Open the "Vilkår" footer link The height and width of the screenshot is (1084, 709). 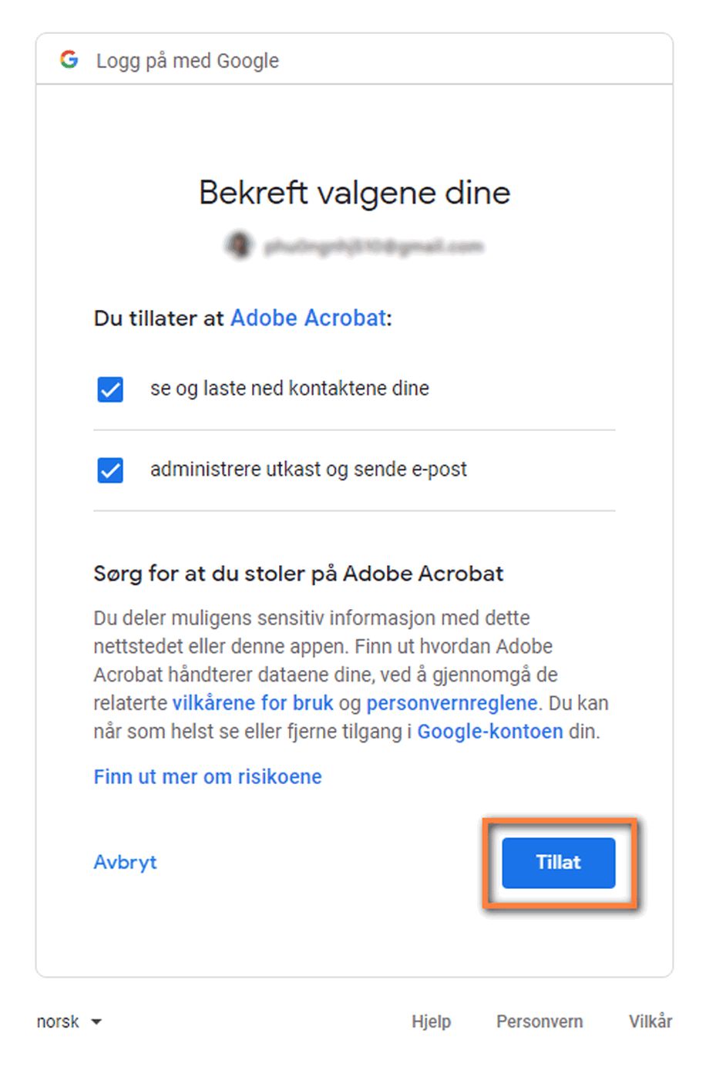650,1022
